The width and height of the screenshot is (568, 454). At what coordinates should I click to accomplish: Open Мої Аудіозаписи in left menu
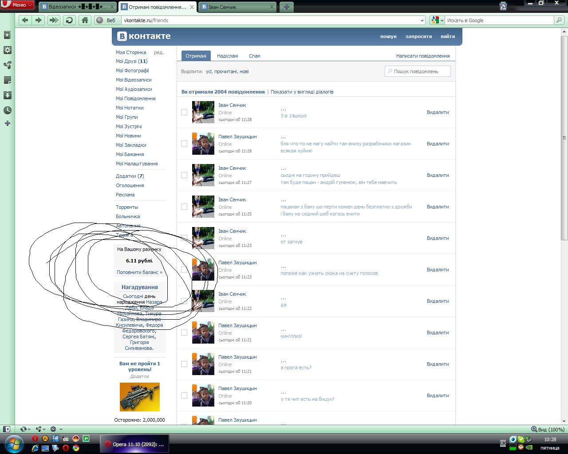pyautogui.click(x=134, y=89)
